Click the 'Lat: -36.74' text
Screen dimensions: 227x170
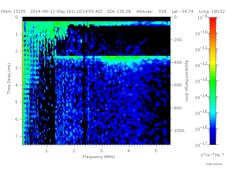pyautogui.click(x=182, y=11)
